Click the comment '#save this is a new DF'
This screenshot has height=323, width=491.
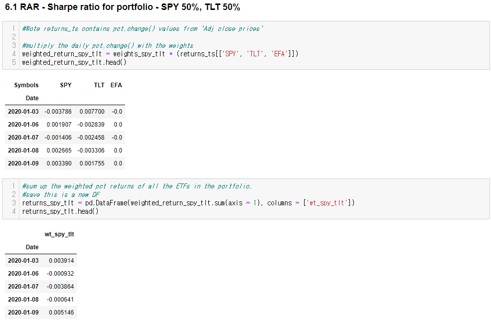click(x=61, y=195)
